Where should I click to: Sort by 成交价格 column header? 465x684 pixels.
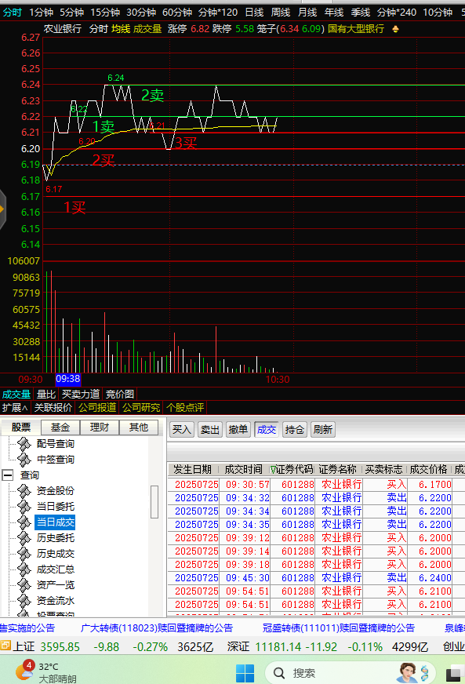click(428, 469)
